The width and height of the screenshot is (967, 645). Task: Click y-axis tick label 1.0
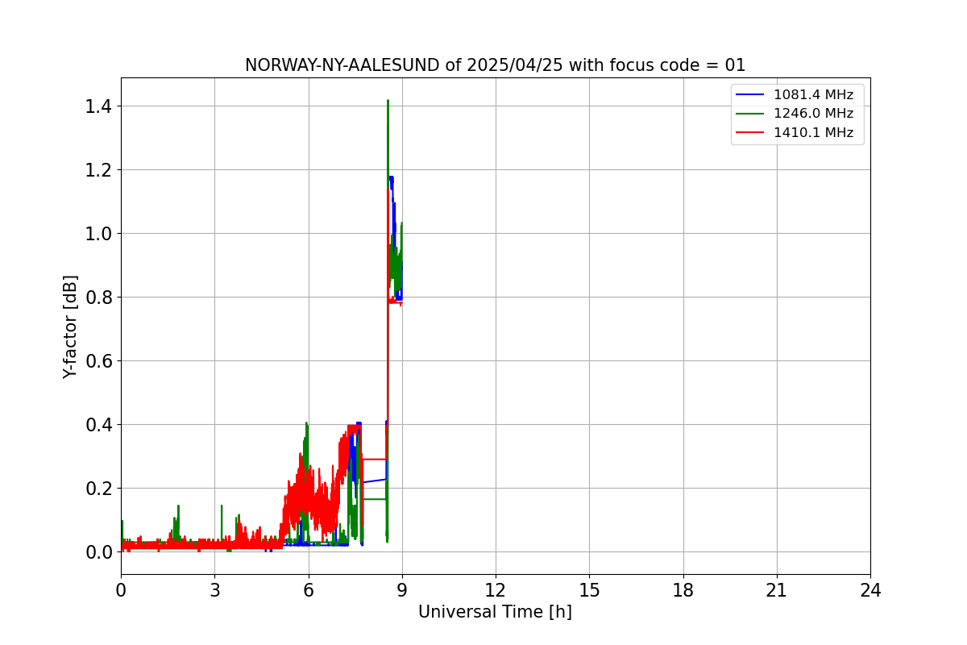(98, 234)
